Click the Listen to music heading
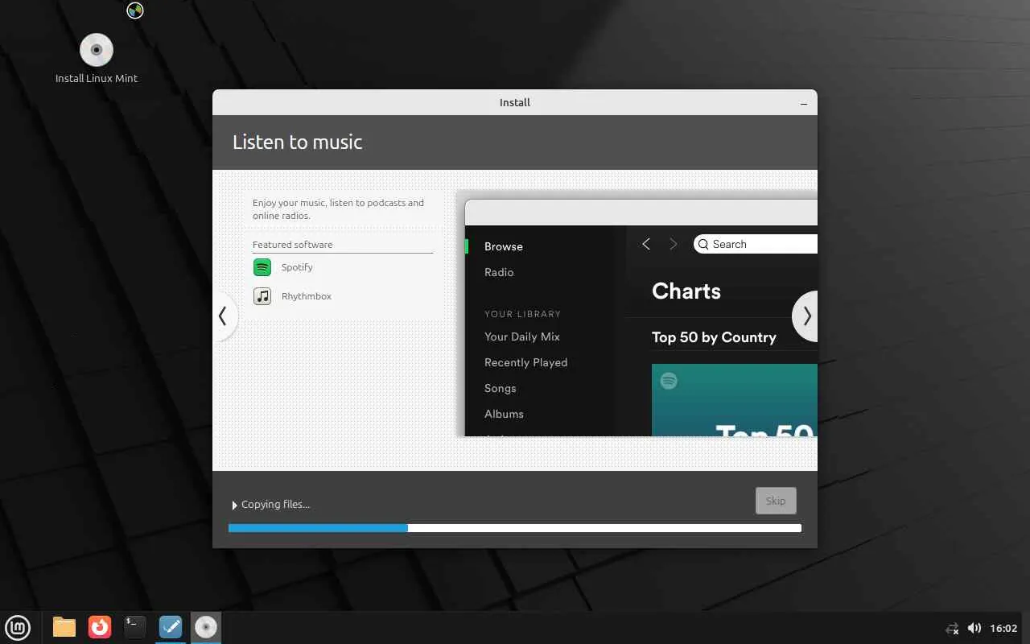The width and height of the screenshot is (1030, 644). [298, 142]
